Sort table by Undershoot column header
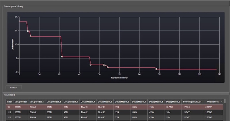230x121 pixels. 213,101
